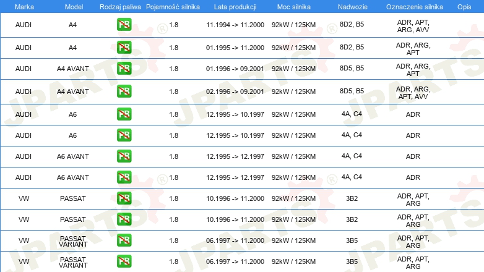Screen dimensions: 484x272
Task: Select the Opis column header
Action: pos(464,7)
